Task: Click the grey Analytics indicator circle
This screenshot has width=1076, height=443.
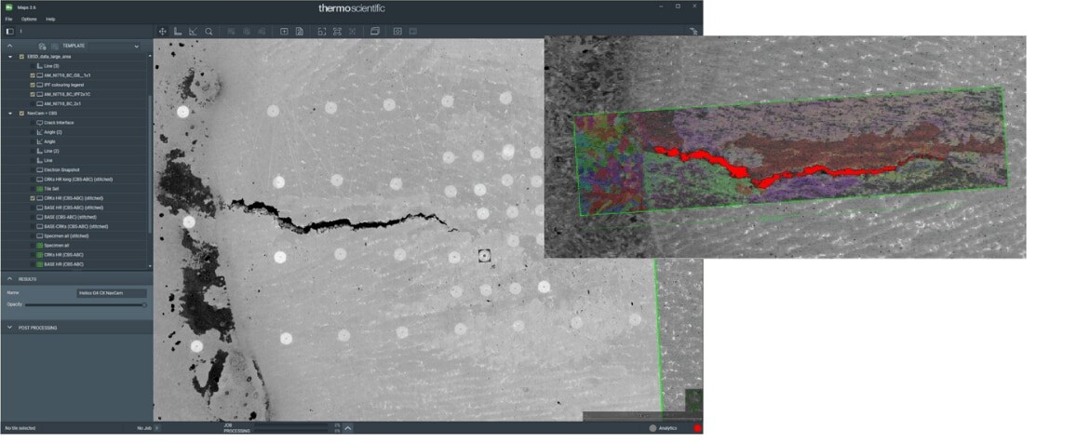Action: point(652,429)
